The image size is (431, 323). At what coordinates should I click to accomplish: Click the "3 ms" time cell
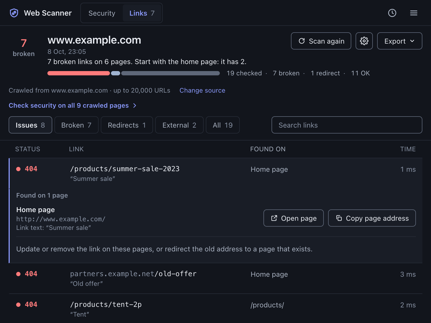point(408,274)
